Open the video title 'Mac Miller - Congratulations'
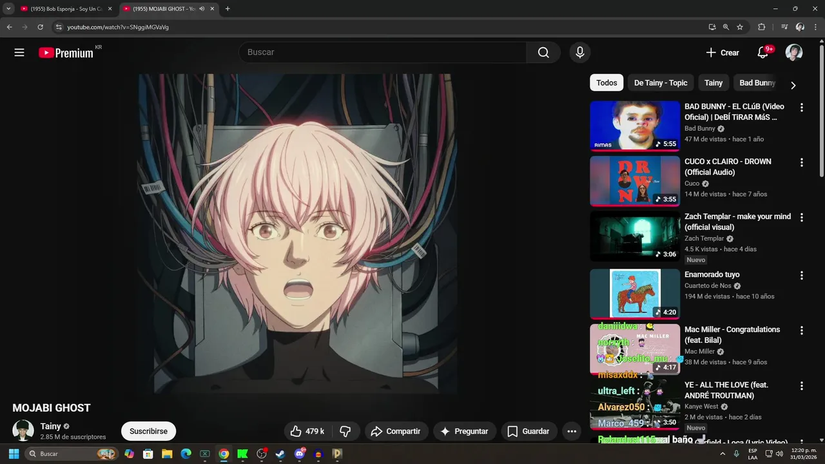Image resolution: width=825 pixels, height=464 pixels. (732, 334)
